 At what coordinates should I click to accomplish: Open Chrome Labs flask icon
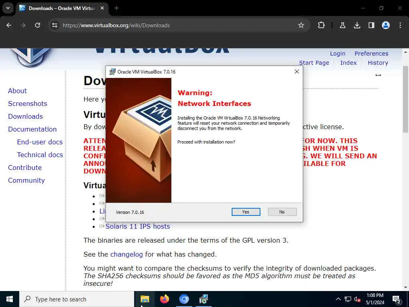342,25
